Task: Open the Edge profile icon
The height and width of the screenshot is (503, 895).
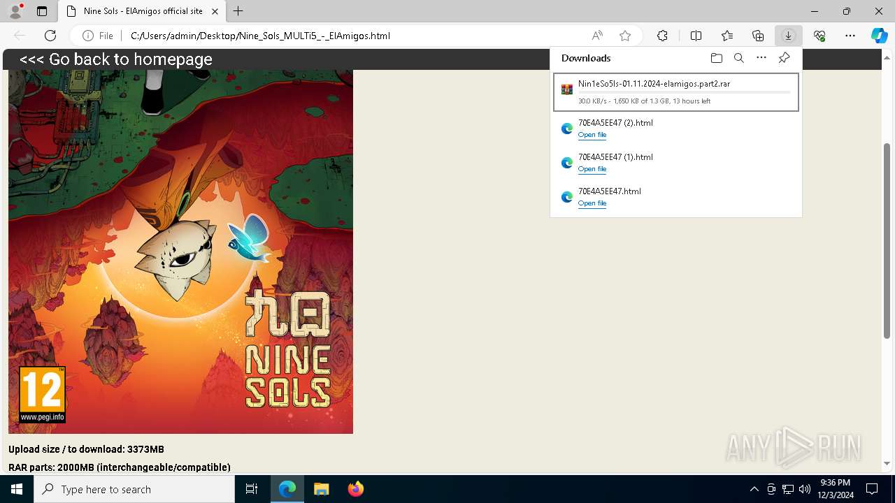Action: click(x=15, y=11)
